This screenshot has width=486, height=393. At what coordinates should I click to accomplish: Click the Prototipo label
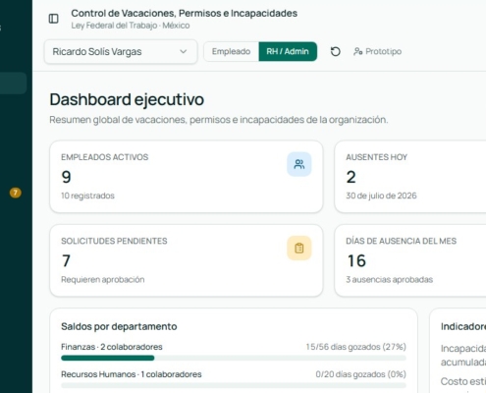click(x=384, y=51)
